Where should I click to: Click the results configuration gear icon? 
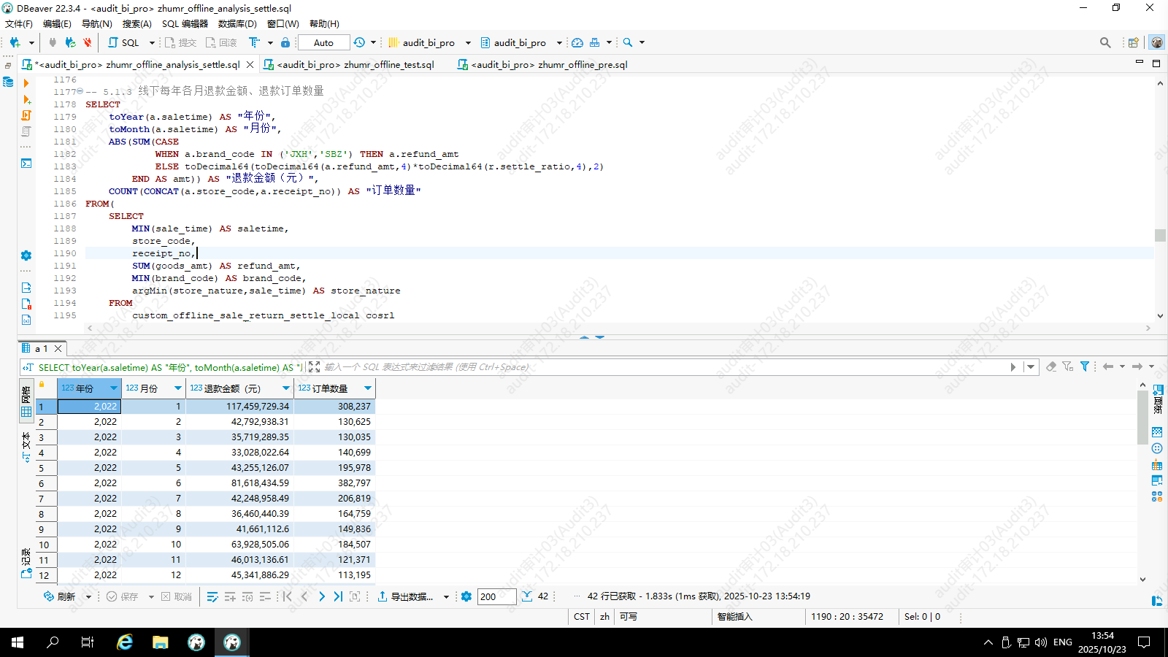click(x=466, y=596)
